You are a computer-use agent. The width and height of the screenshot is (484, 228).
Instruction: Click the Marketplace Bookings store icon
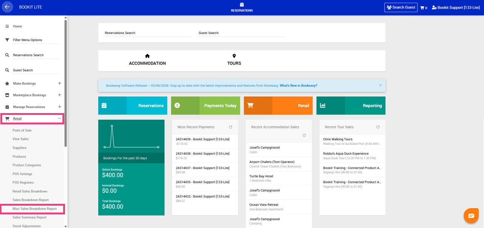pyautogui.click(x=7, y=95)
